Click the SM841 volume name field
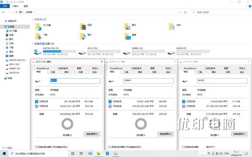 149,81
